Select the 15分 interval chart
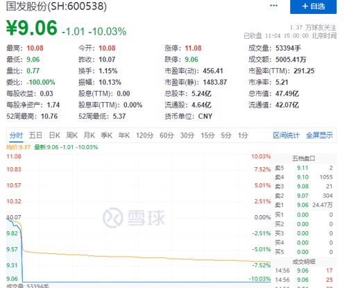347x288 pixels. [208, 135]
